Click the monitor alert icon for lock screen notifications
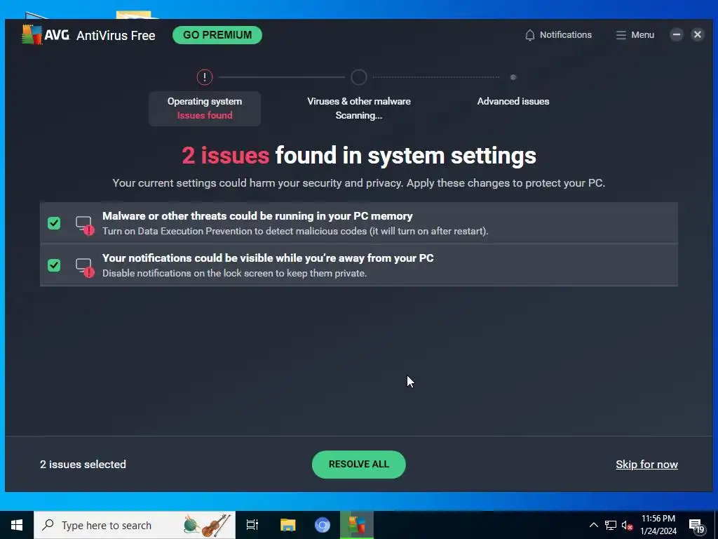The image size is (718, 539). click(x=85, y=267)
